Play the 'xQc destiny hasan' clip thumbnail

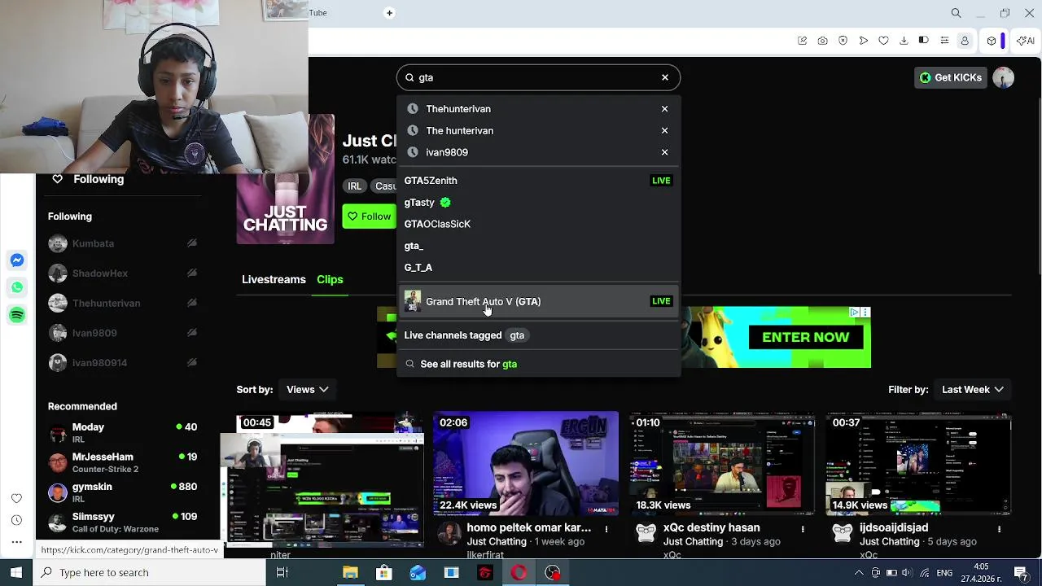coord(722,464)
